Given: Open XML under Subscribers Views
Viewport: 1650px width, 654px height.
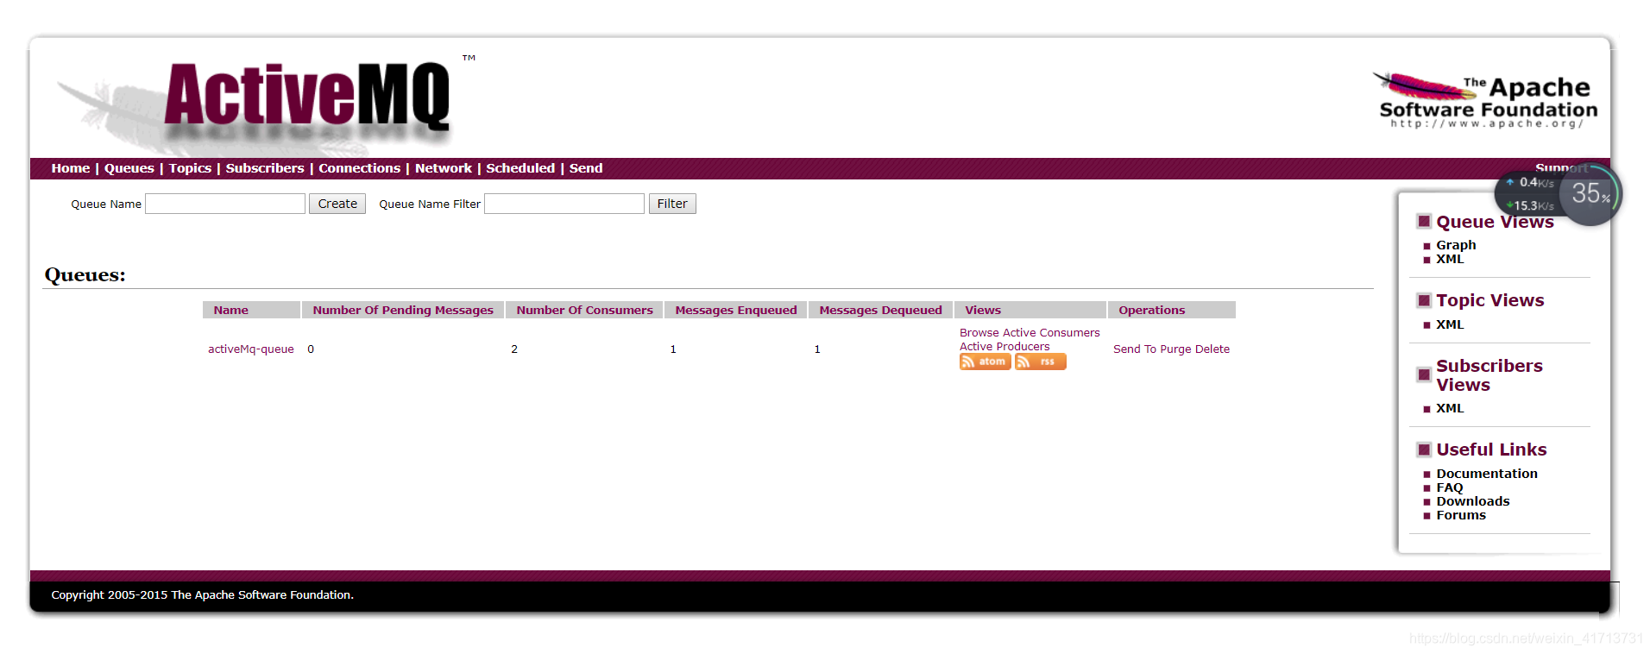Looking at the screenshot, I should (1450, 408).
